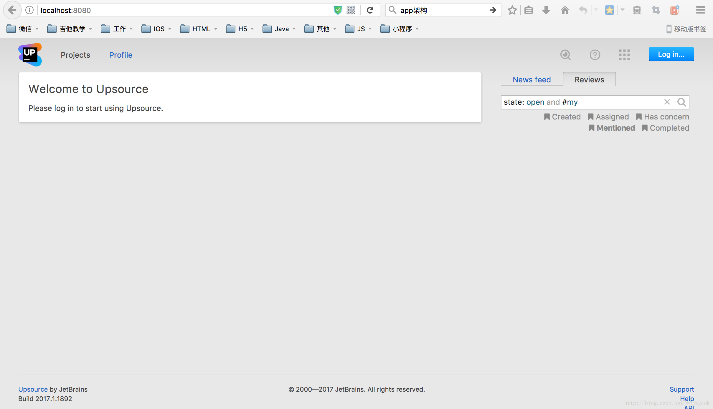713x409 pixels.
Task: Expand the HTML bookmarks folder
Action: click(x=199, y=29)
